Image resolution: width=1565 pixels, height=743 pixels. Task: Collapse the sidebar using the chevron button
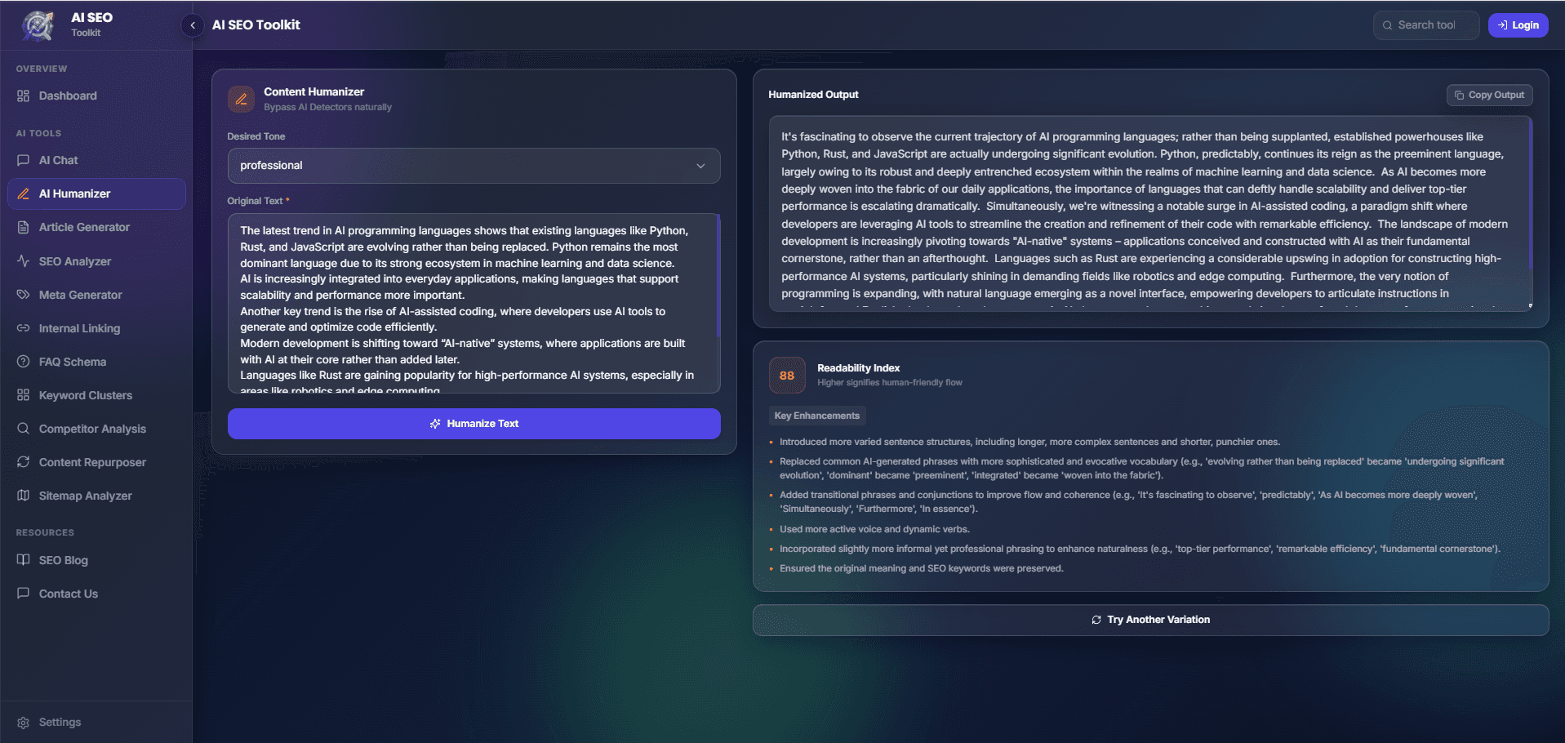192,25
